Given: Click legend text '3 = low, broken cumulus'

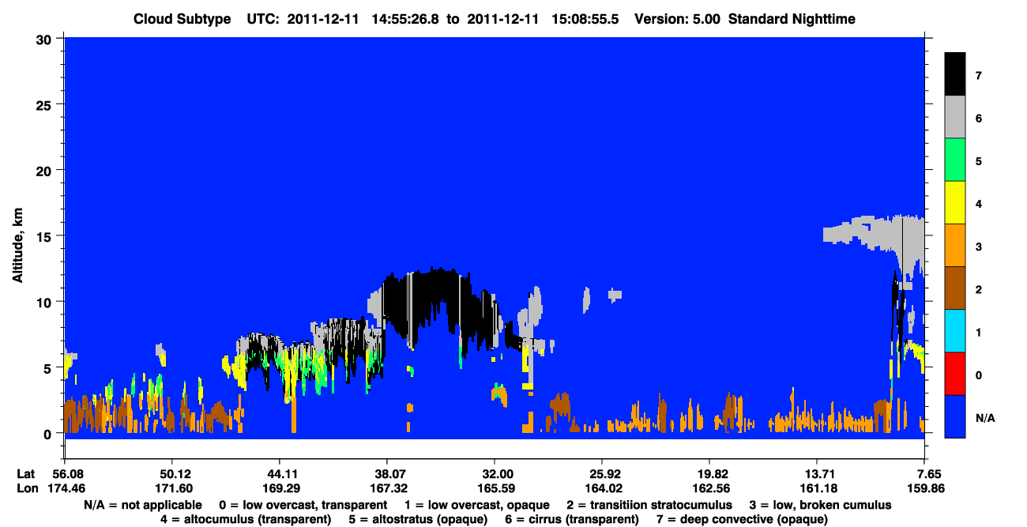Looking at the screenshot, I should 821,504.
